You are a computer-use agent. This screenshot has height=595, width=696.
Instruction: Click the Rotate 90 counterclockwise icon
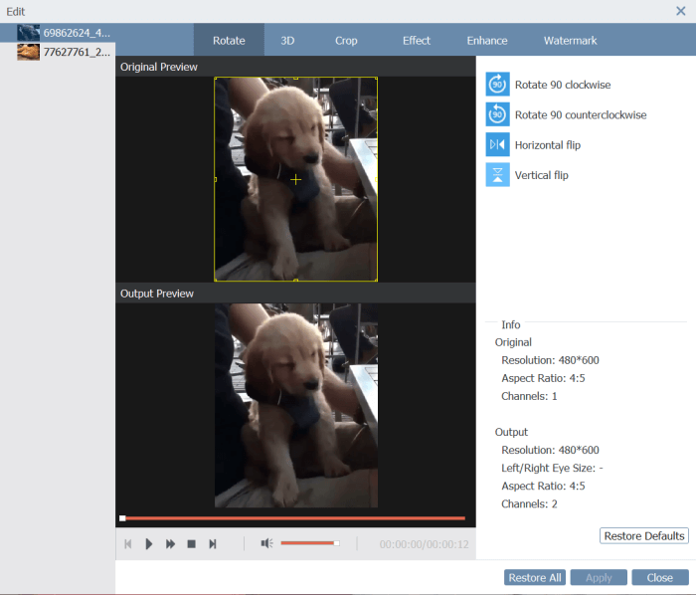(497, 114)
